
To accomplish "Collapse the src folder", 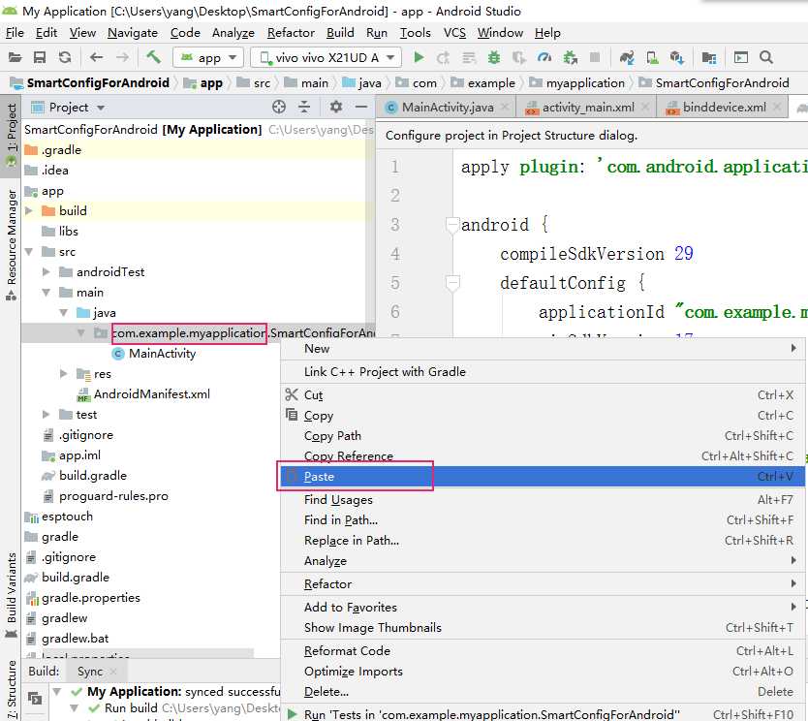I will click(29, 252).
